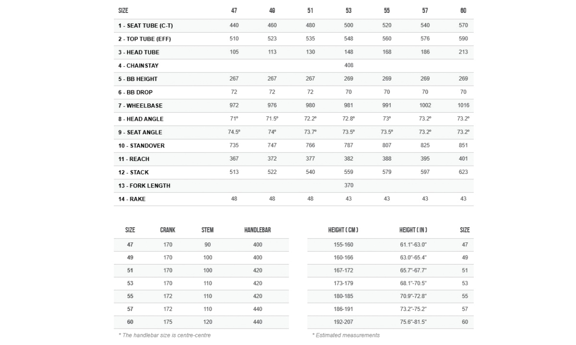Select the Chainstay value 408
The width and height of the screenshot is (576, 345).
(x=348, y=65)
